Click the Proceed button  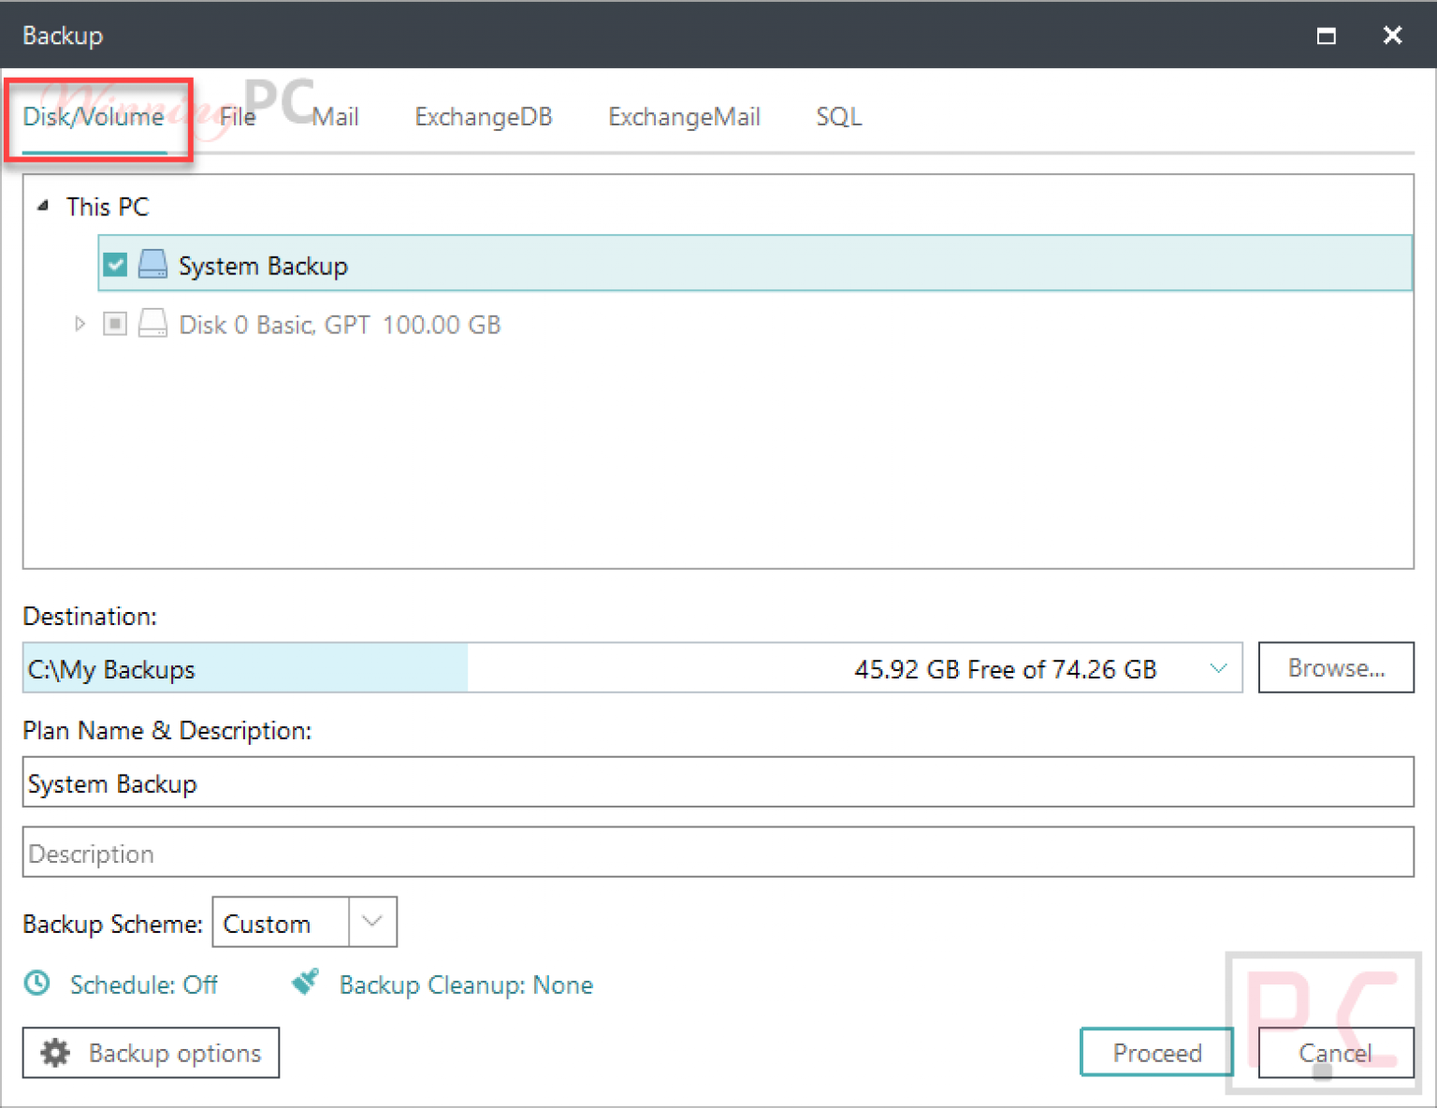(1157, 1053)
